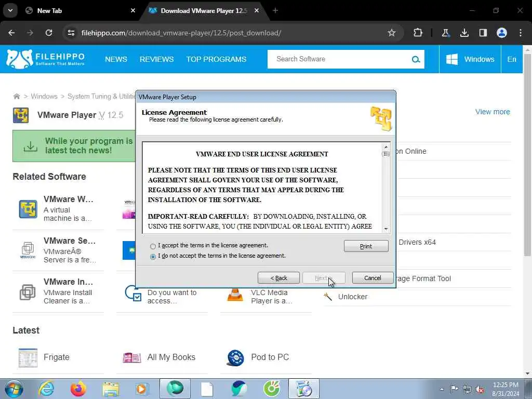Open the All My Books item
This screenshot has height=399, width=532.
tap(162, 357)
